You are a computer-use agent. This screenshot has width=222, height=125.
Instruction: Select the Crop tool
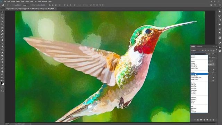[2, 25]
